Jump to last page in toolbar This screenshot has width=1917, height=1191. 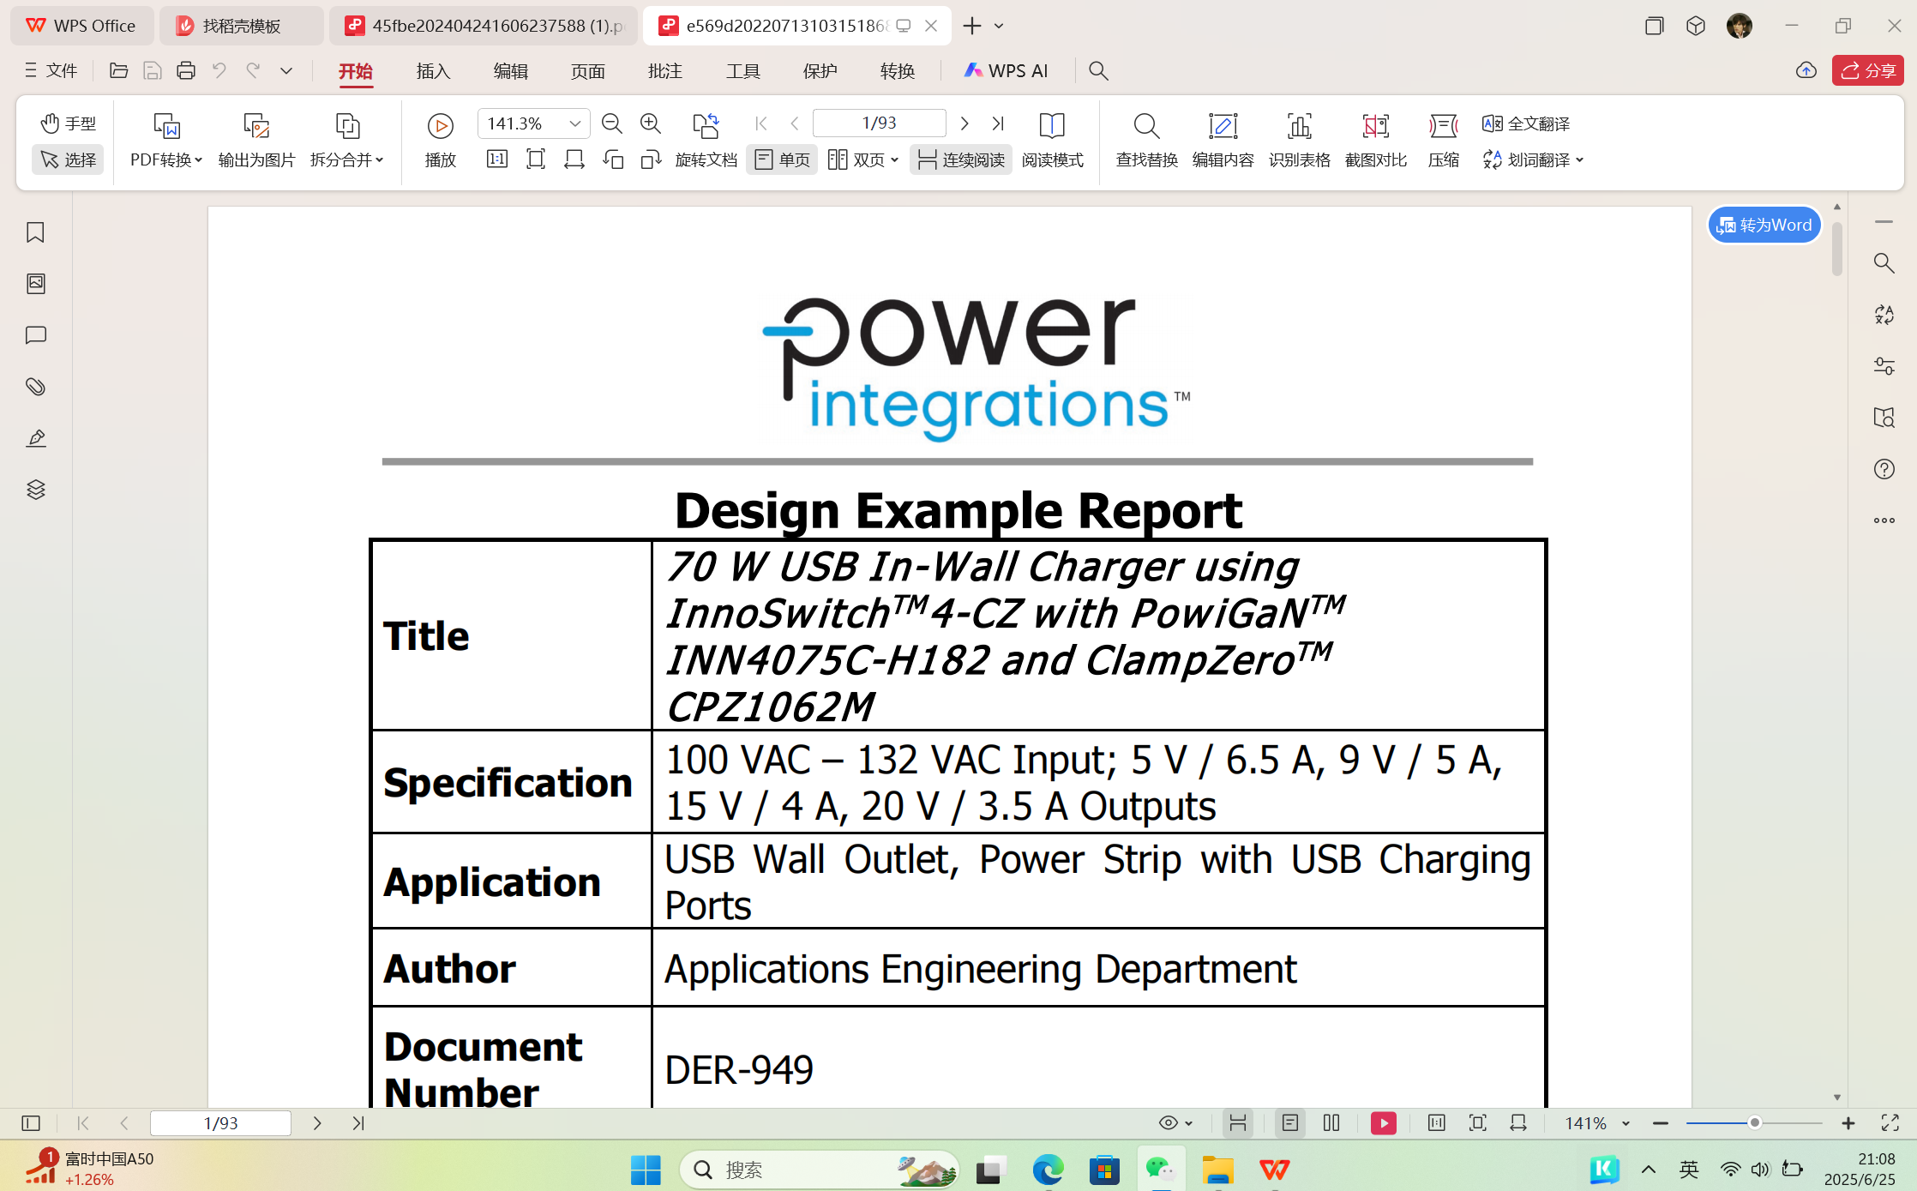998,123
